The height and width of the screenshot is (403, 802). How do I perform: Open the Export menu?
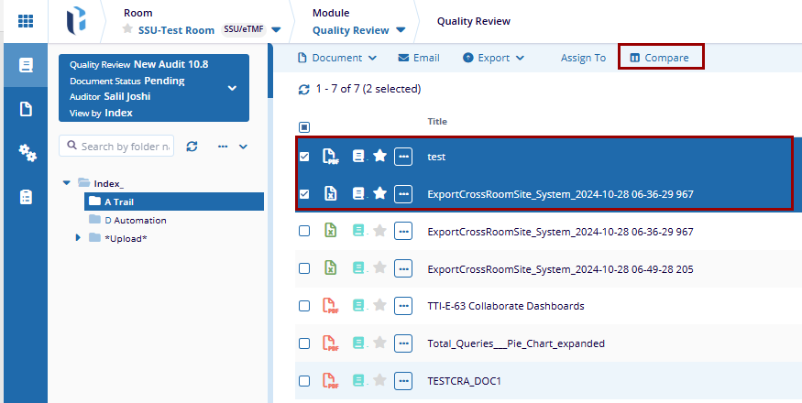(x=493, y=58)
